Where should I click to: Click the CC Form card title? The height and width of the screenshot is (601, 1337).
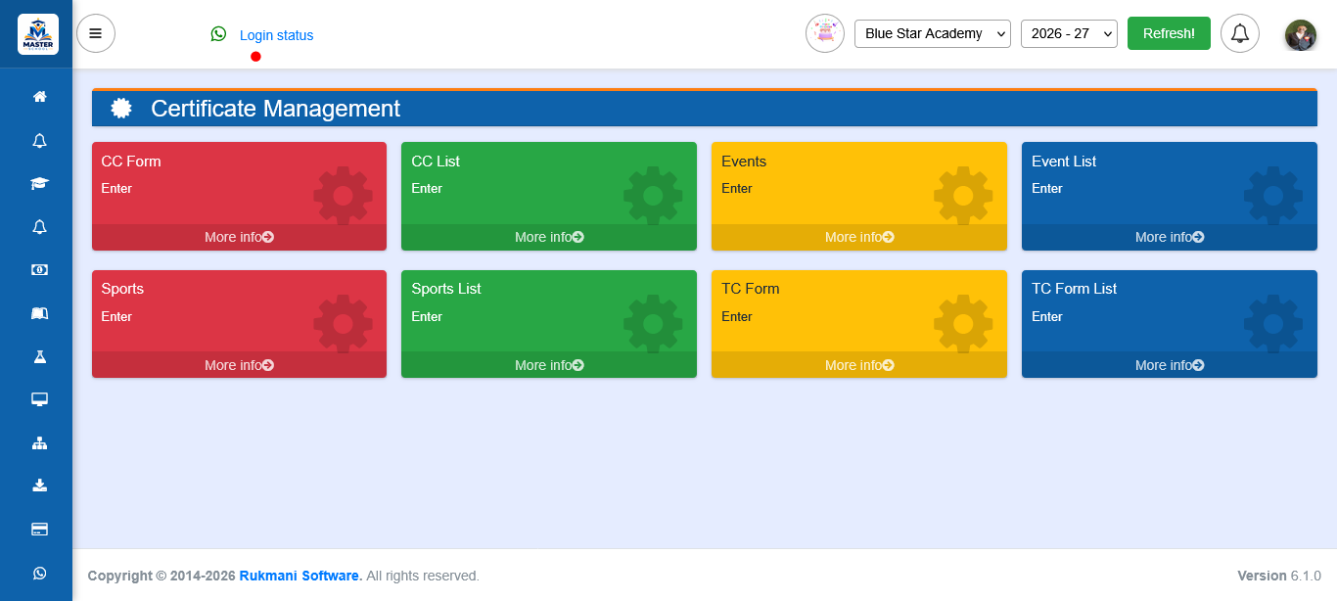click(131, 162)
